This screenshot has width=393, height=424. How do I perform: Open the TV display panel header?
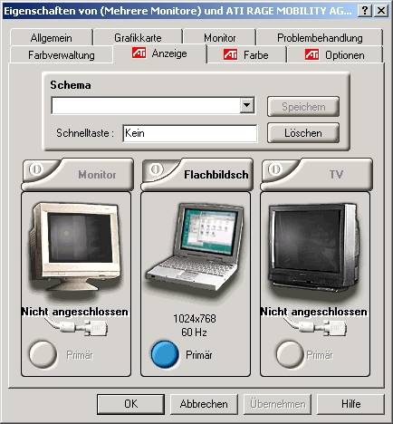click(x=316, y=174)
